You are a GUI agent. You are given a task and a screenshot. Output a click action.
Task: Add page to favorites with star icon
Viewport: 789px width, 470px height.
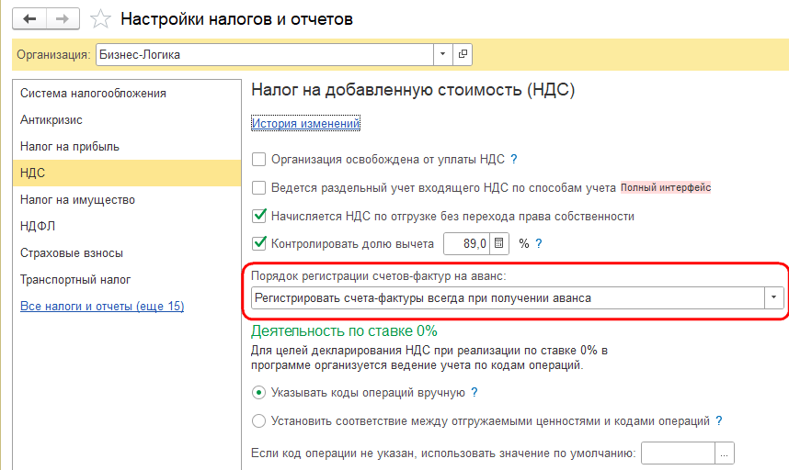click(x=100, y=19)
